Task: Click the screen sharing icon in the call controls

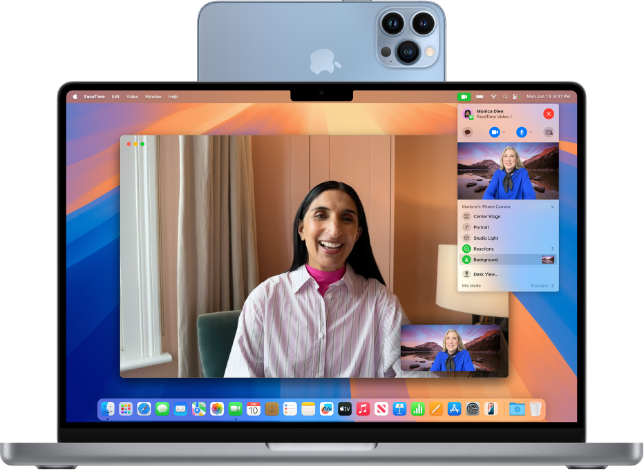Action: 549,131
